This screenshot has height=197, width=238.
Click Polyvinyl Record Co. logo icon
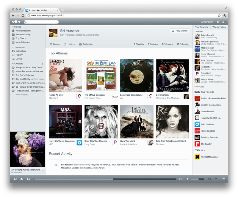click(x=197, y=118)
